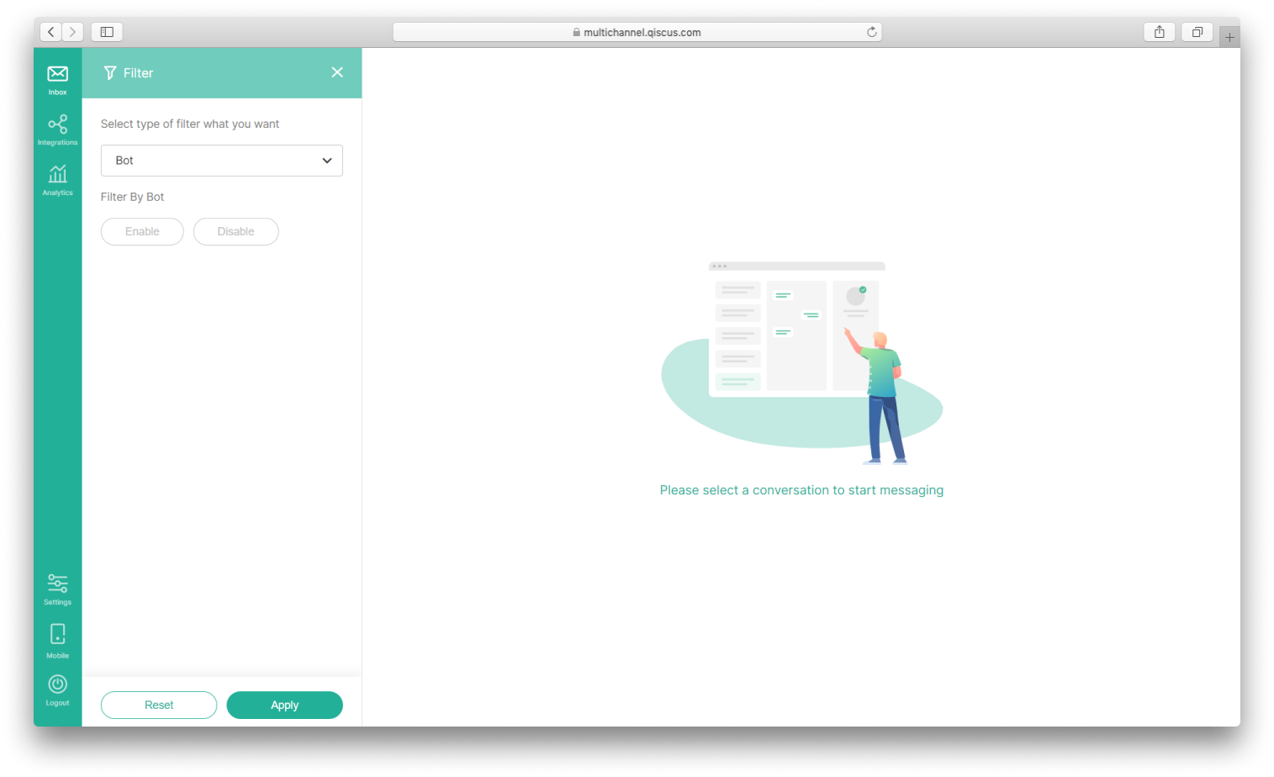Click 'Select type of filter what you want' text
This screenshot has width=1274, height=777.
click(x=190, y=124)
